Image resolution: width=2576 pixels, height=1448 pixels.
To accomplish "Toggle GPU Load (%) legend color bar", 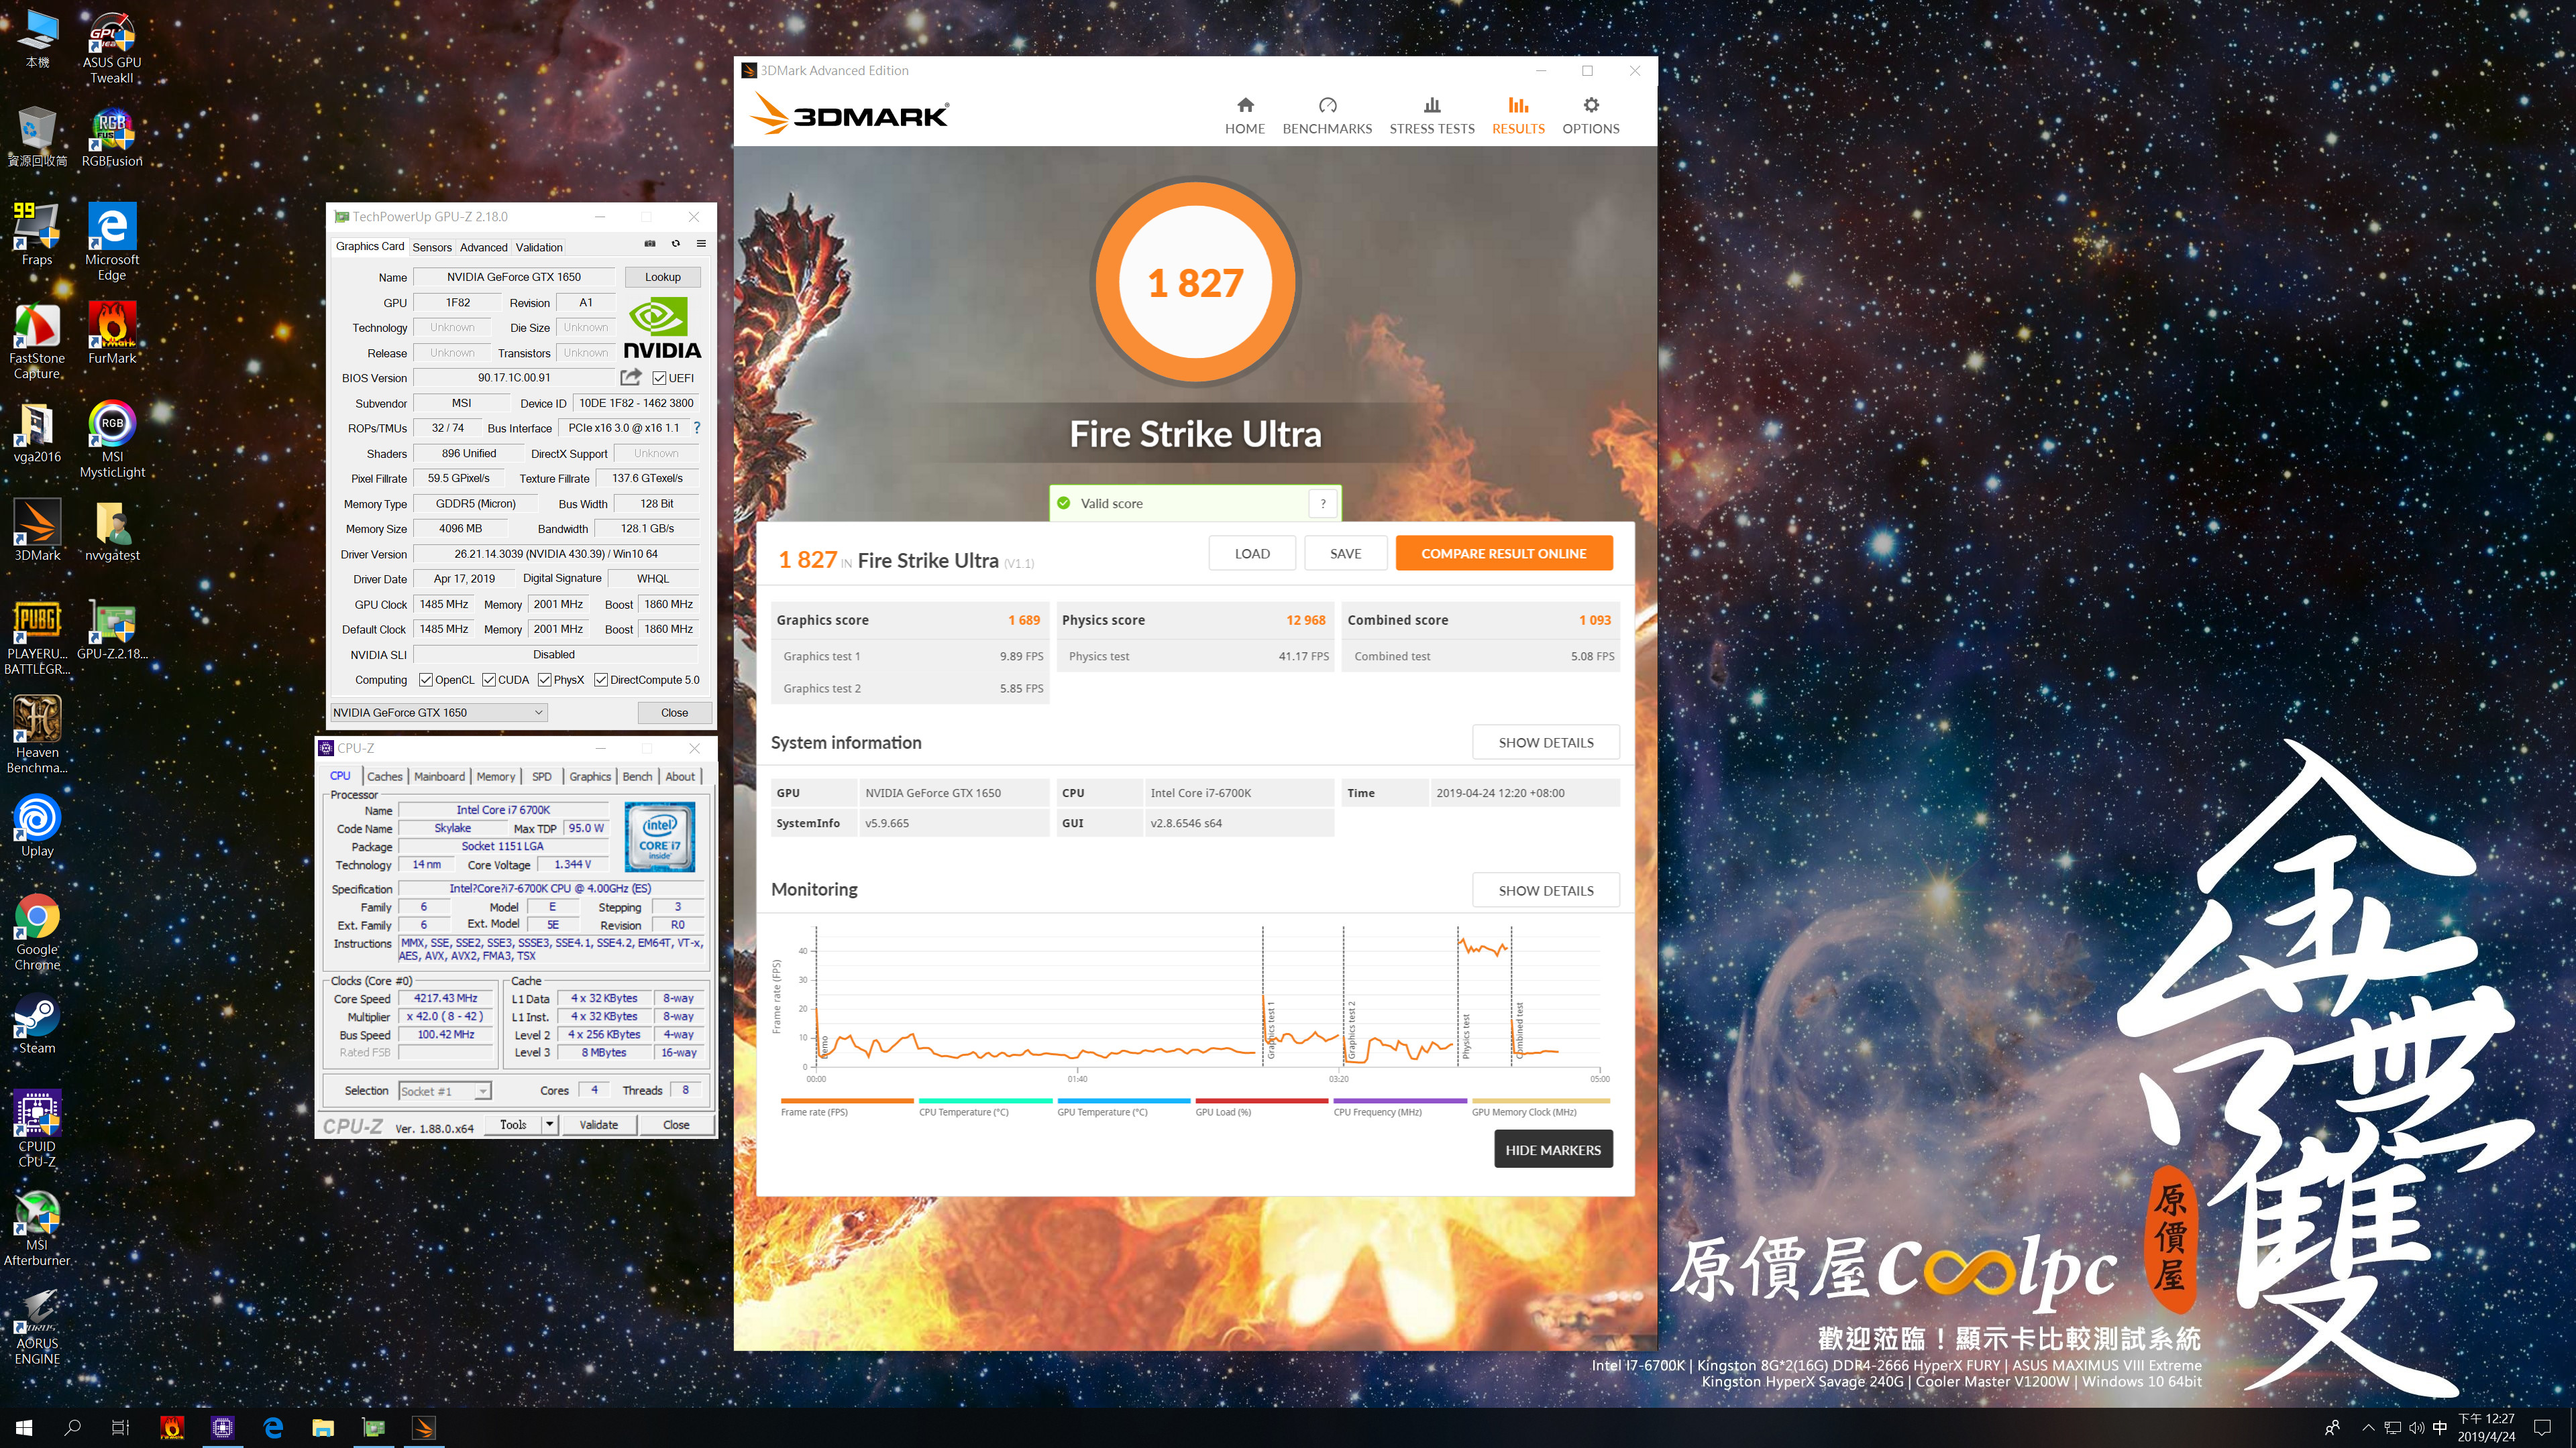I will [x=1261, y=1101].
